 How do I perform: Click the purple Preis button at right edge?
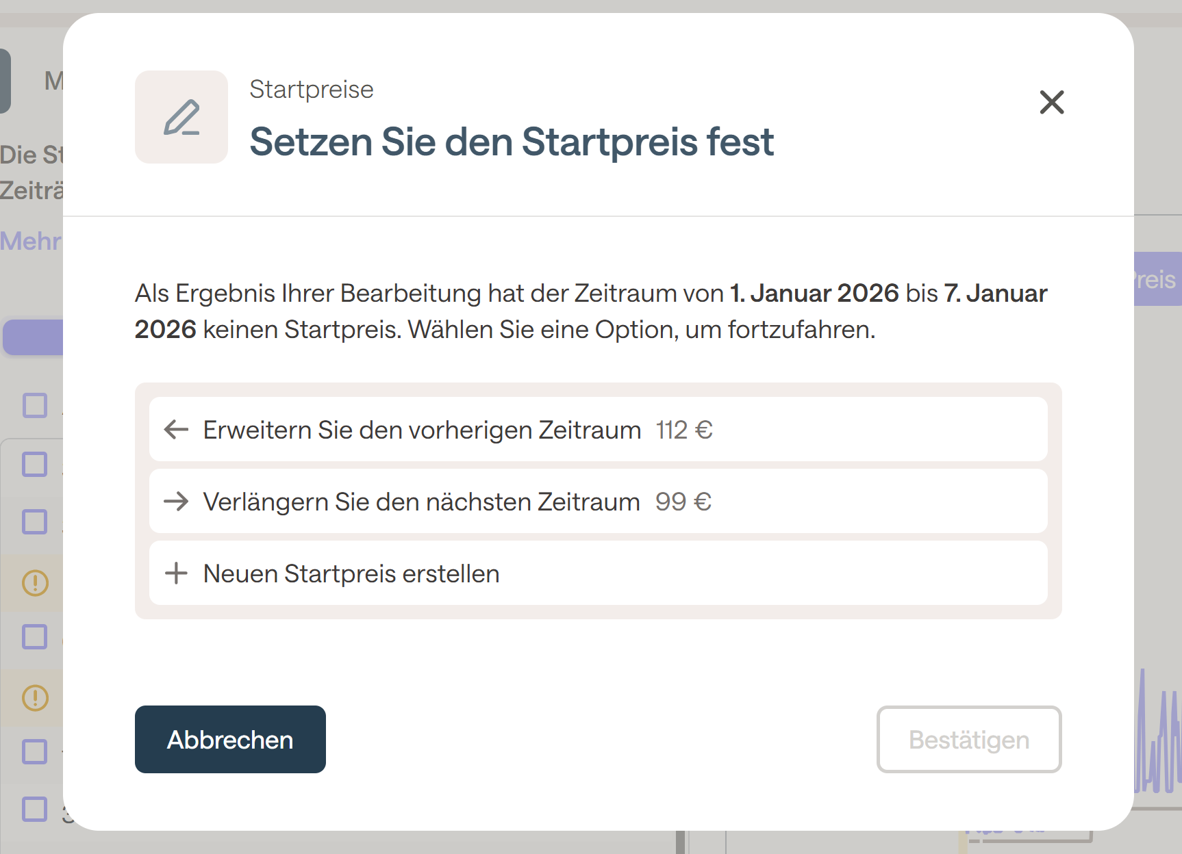(x=1158, y=279)
